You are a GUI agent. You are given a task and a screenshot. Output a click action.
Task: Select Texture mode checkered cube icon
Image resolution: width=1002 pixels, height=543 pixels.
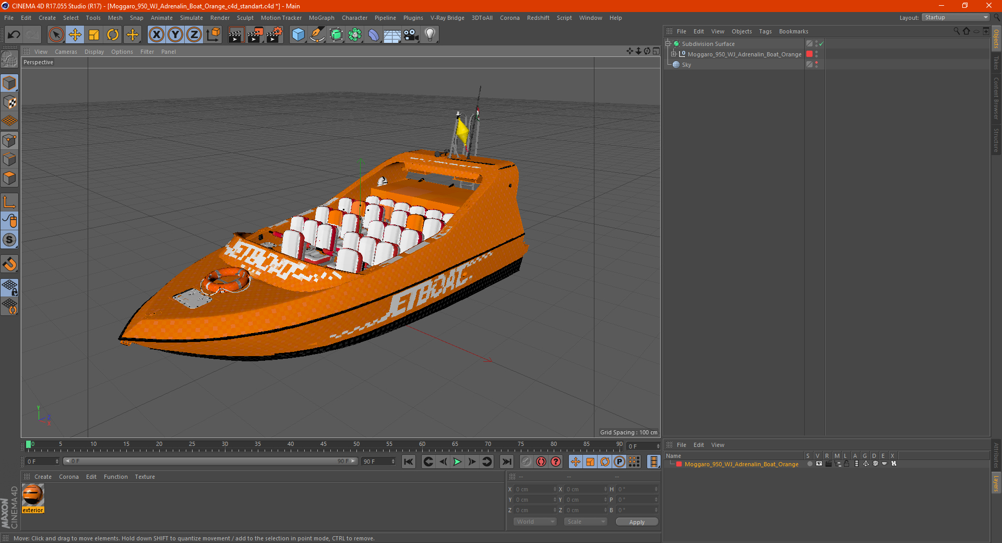click(x=9, y=102)
